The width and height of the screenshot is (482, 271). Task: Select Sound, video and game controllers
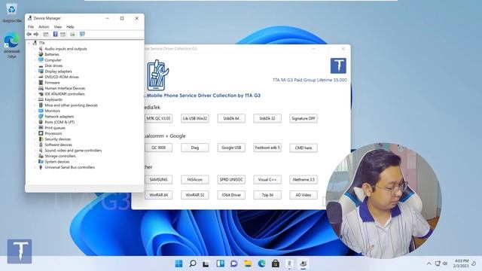point(73,151)
